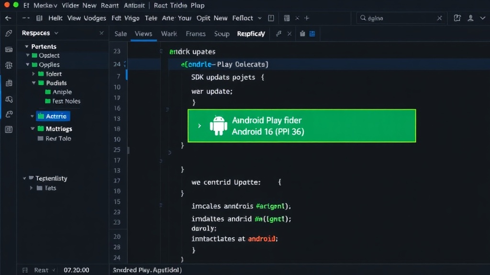Expand the Tolert folder
Image resolution: width=490 pixels, height=275 pixels.
(33, 74)
